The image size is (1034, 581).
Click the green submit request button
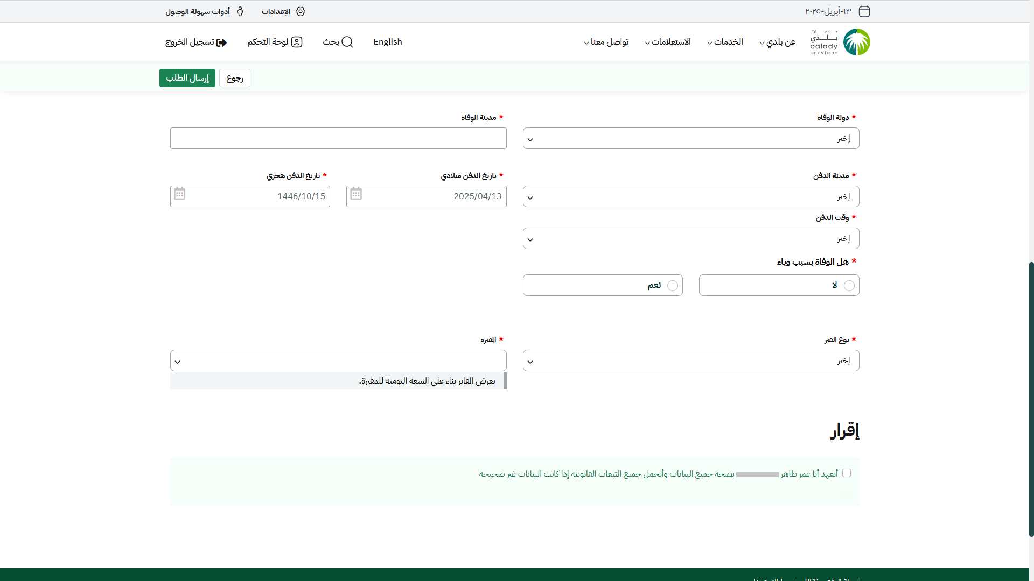[187, 78]
